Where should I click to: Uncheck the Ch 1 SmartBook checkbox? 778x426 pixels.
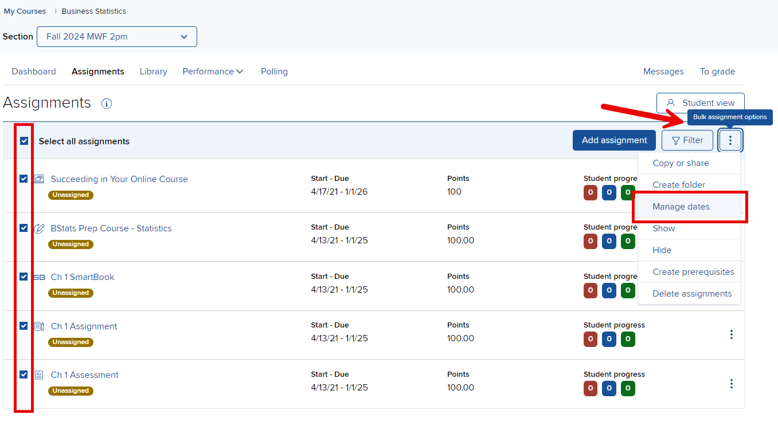coord(24,277)
